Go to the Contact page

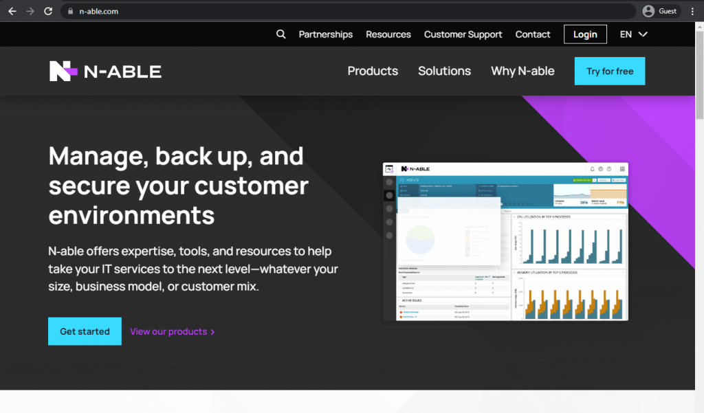(x=533, y=34)
